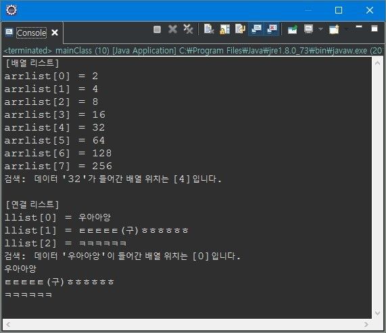Toggle Word Wrap in console
The height and width of the screenshot is (333, 386).
click(240, 29)
